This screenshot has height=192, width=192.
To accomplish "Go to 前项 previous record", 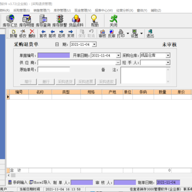I will pyautogui.click(x=52, y=34).
